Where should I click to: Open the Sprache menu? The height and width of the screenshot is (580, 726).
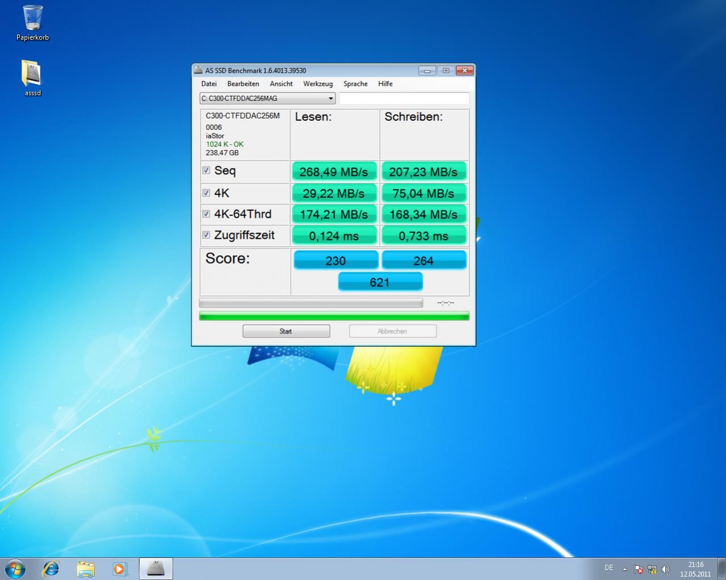coord(355,83)
